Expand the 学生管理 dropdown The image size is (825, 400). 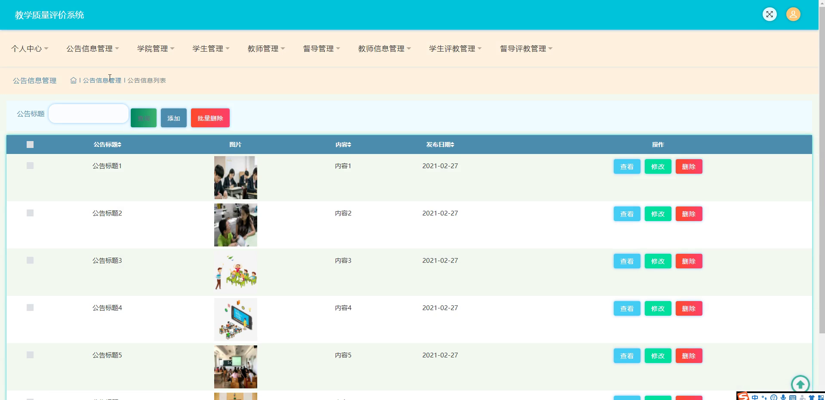point(211,49)
